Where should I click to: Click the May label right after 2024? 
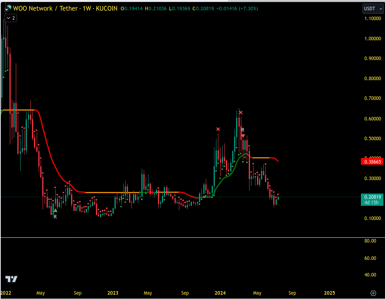coord(257,293)
